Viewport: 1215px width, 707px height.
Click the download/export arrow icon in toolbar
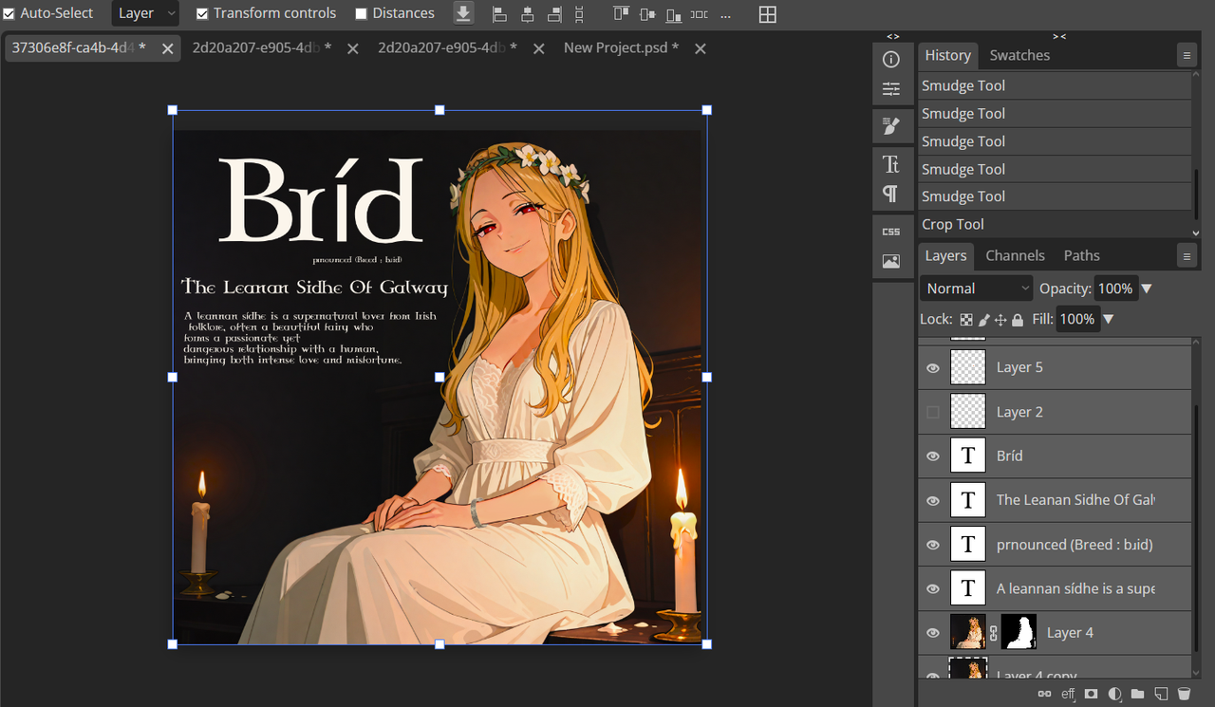(x=463, y=13)
